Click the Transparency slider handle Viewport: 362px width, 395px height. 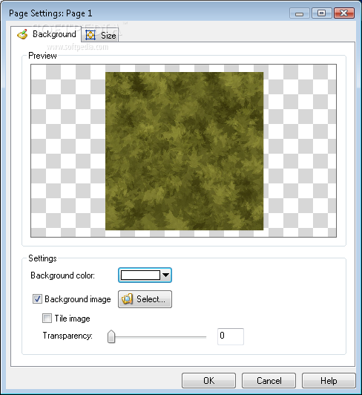tap(111, 336)
